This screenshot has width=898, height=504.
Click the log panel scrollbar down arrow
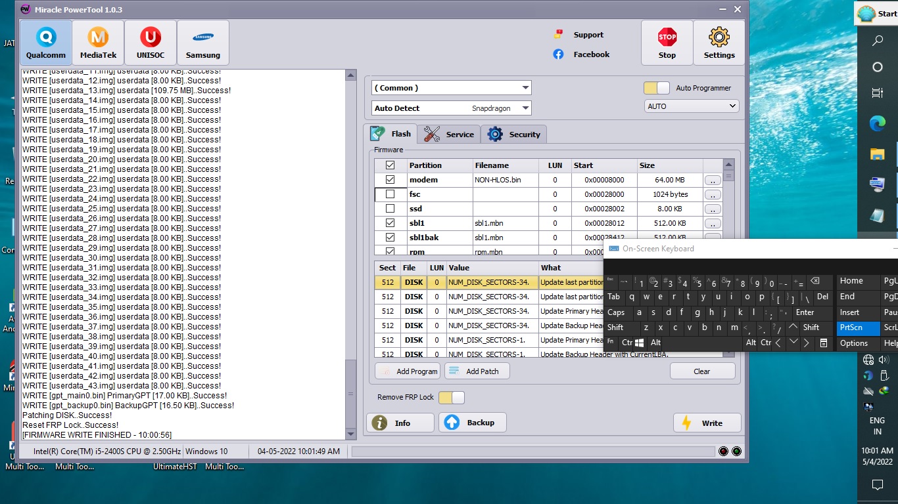click(x=351, y=434)
